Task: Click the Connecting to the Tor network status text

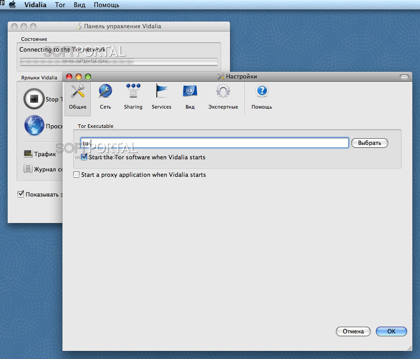Action: pyautogui.click(x=62, y=49)
